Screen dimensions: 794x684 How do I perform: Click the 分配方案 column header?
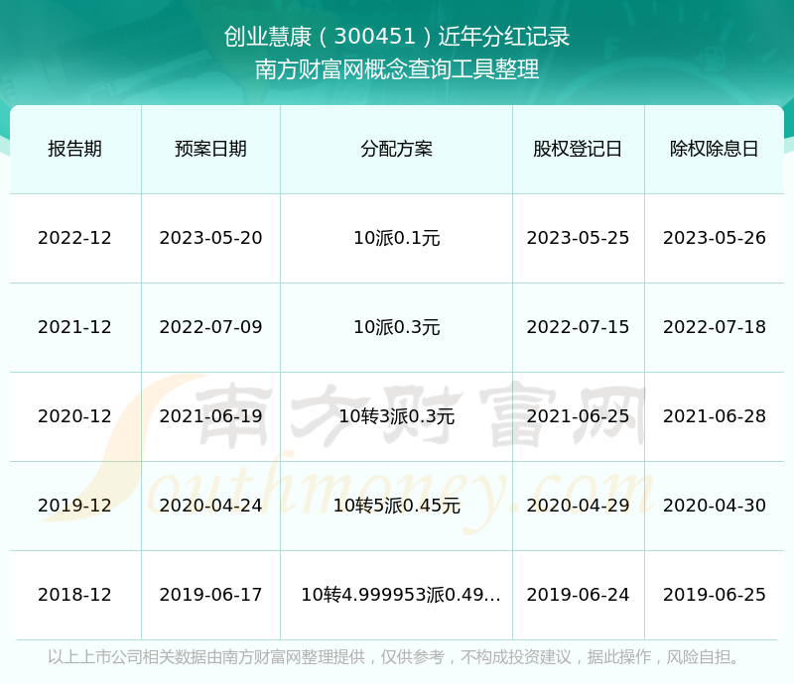(396, 149)
